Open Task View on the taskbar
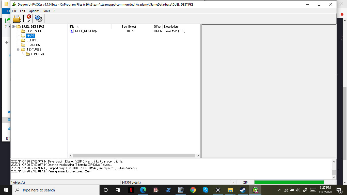The image size is (347, 195). 118,190
